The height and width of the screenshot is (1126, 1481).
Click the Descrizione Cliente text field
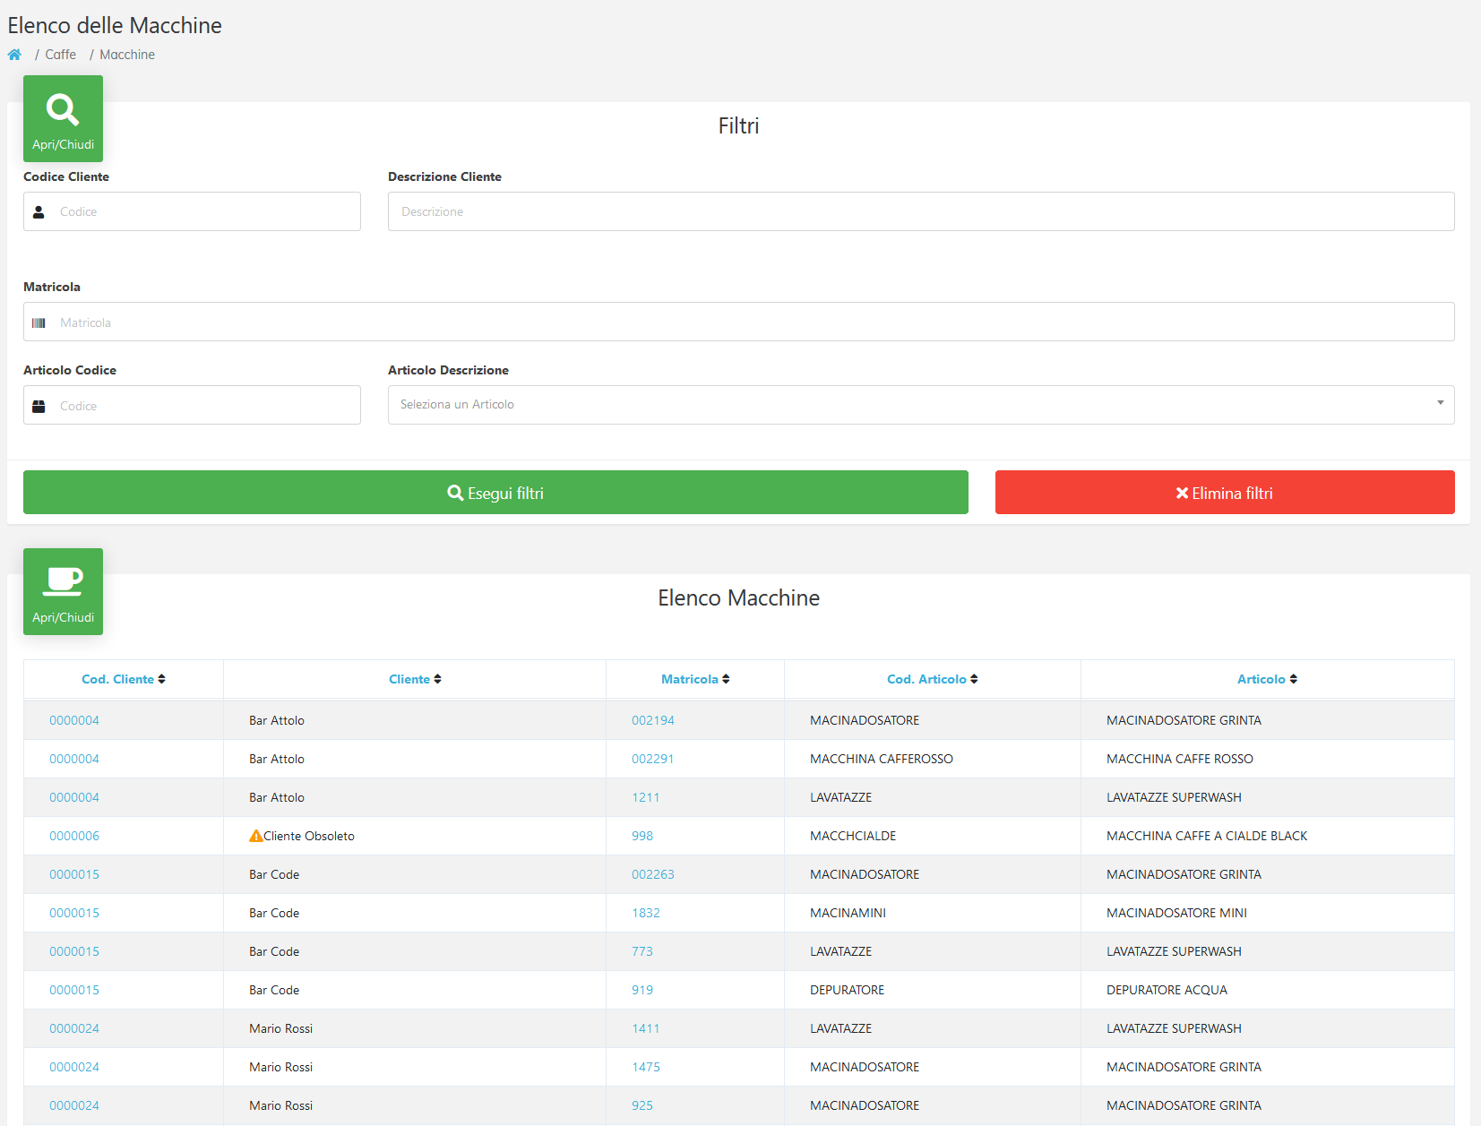pyautogui.click(x=921, y=211)
